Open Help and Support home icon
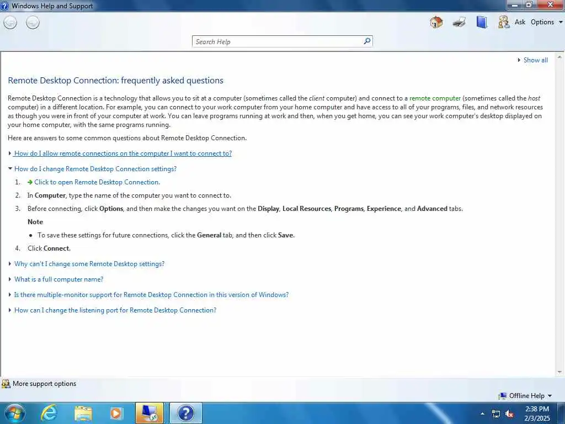The width and height of the screenshot is (565, 424). coord(436,22)
